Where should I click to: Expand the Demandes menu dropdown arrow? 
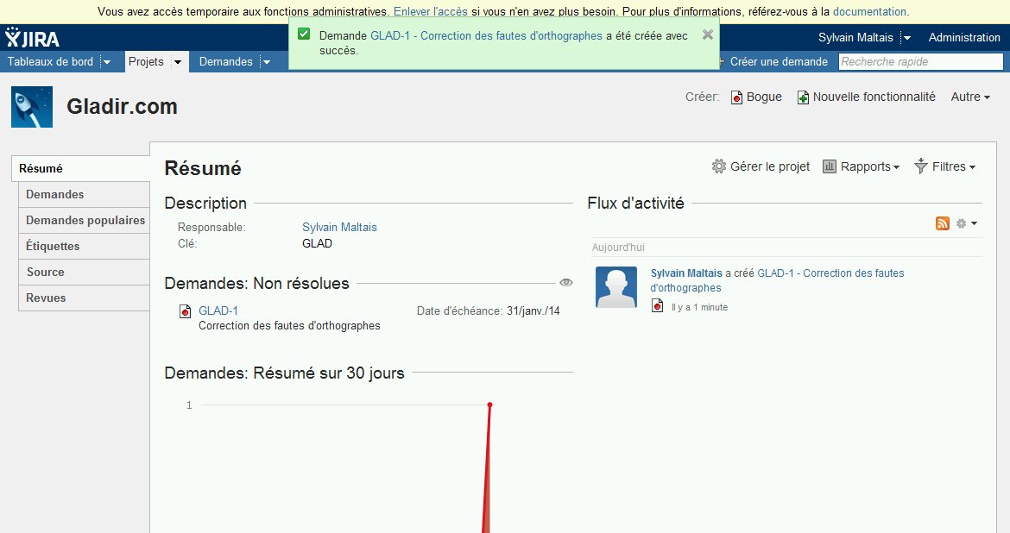(266, 62)
